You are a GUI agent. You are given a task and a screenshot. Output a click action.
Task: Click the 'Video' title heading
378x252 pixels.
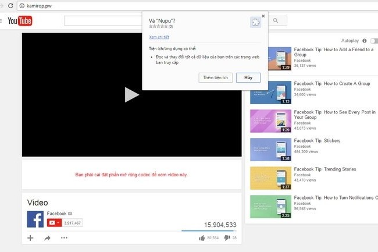tap(37, 203)
